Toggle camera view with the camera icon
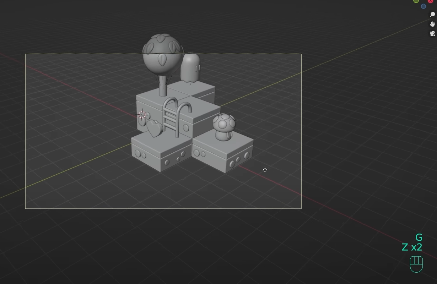 (432, 34)
